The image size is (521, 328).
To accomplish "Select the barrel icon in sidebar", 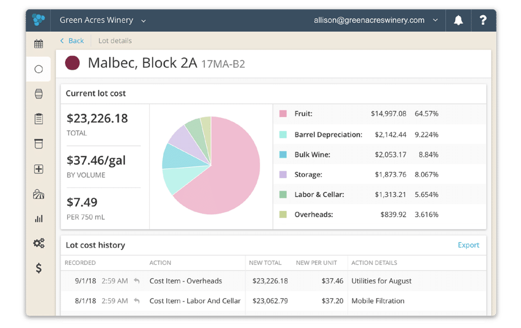I will [x=39, y=94].
